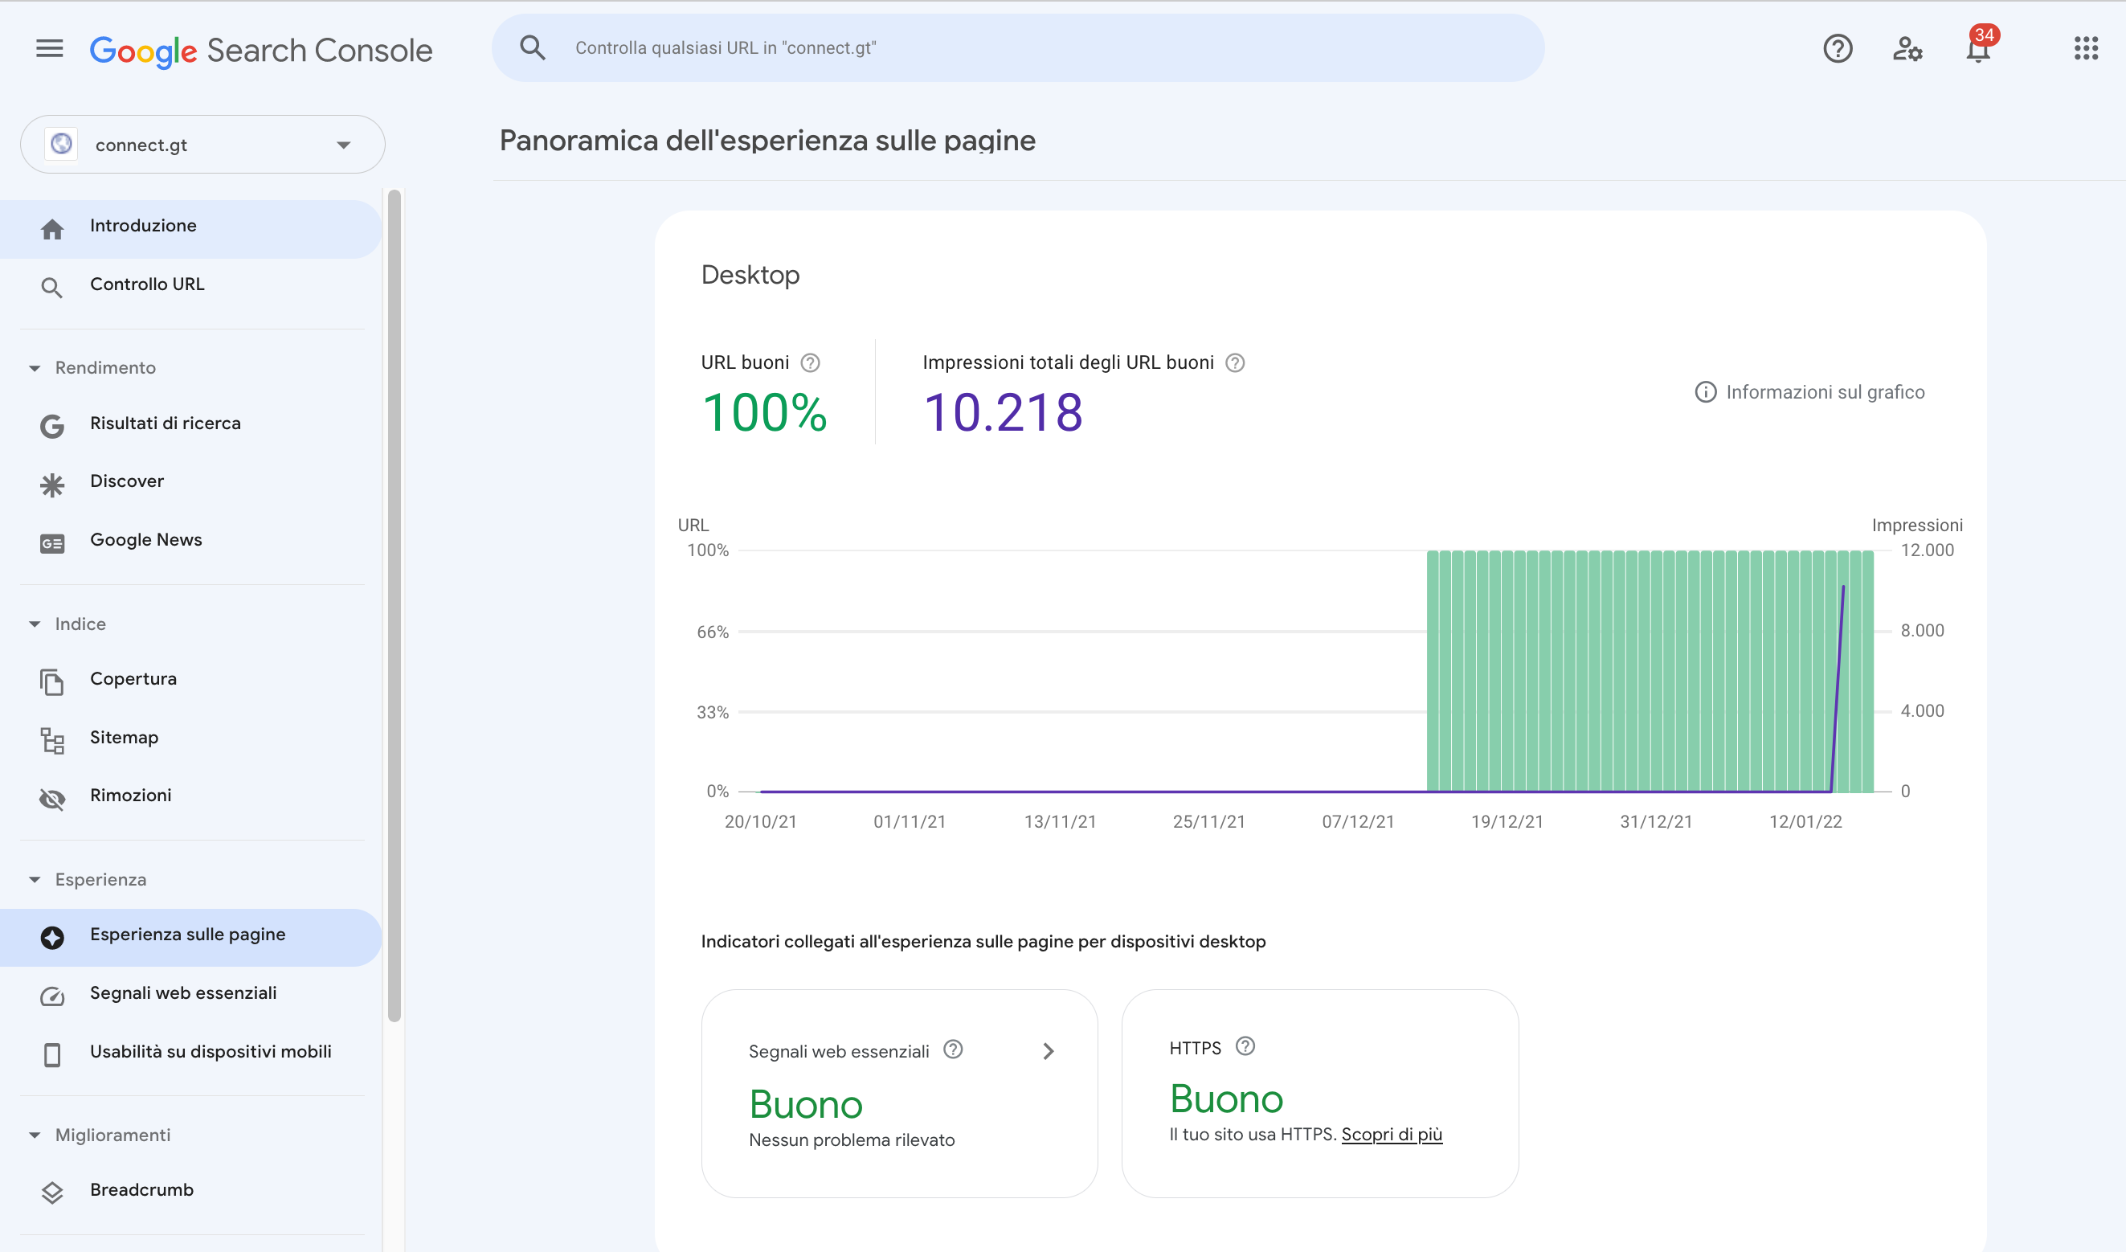Click help icon in Segnali web essenziali card
The height and width of the screenshot is (1252, 2126).
tap(953, 1049)
